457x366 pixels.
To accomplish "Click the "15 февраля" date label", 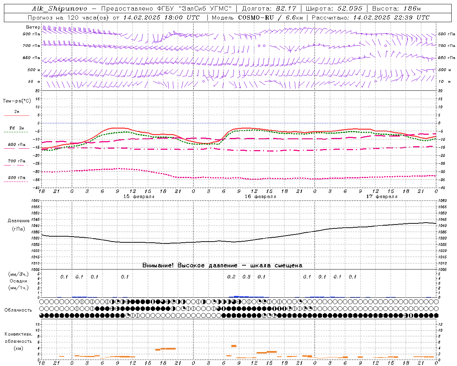I will 139,197.
